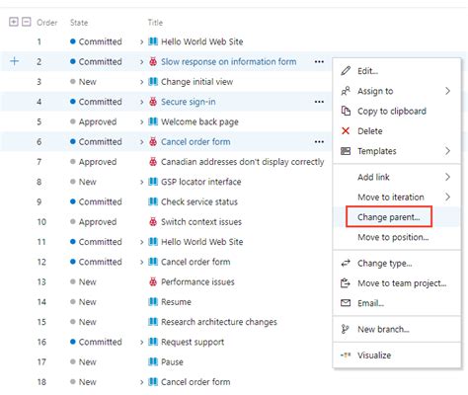Expand the GSP locator interface row
The image size is (468, 395).
pos(141,182)
